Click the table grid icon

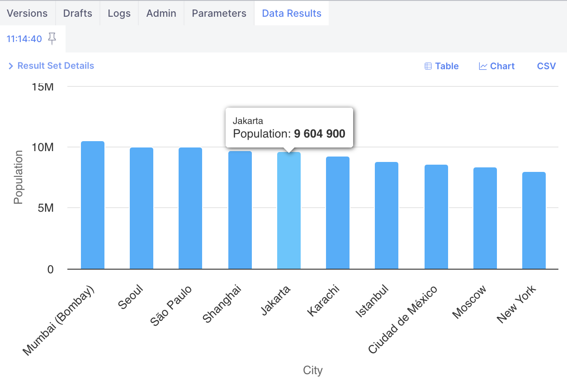428,66
